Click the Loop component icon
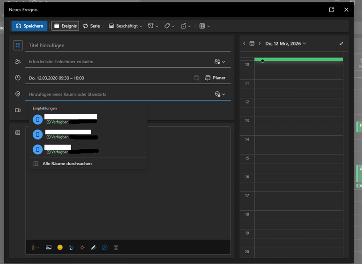This screenshot has width=362, height=264. click(x=105, y=248)
